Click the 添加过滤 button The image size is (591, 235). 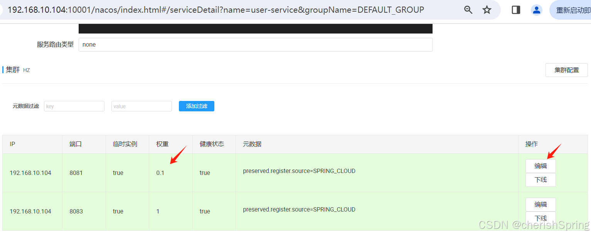tap(196, 106)
